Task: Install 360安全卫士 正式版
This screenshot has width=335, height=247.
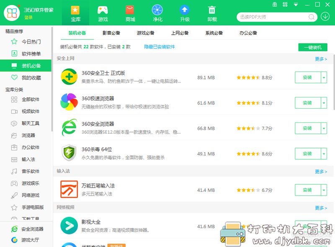Action: pos(308,77)
